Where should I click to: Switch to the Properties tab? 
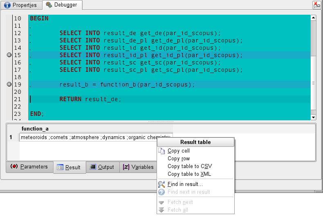20,5
